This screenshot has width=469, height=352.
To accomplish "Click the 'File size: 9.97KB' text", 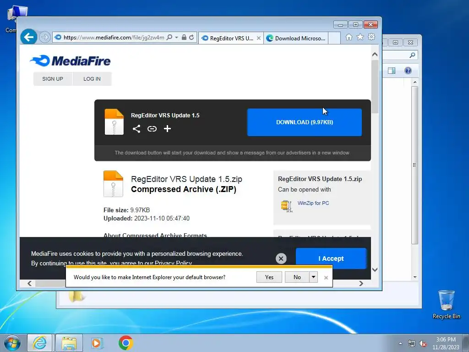I will pyautogui.click(x=126, y=210).
